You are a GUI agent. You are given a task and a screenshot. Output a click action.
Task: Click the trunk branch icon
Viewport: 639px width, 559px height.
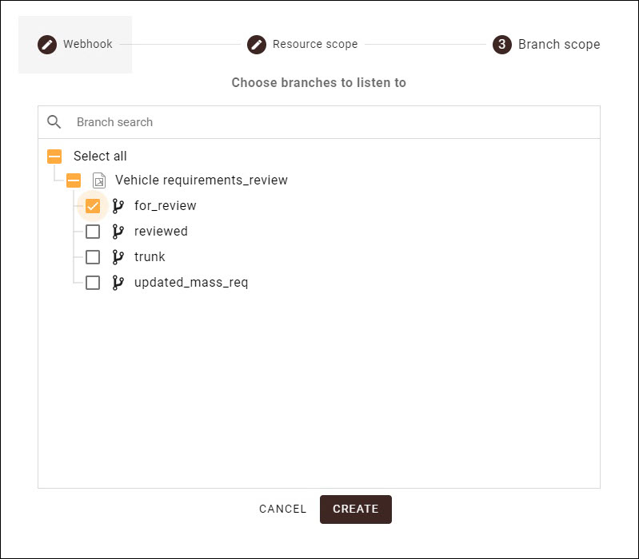click(118, 257)
